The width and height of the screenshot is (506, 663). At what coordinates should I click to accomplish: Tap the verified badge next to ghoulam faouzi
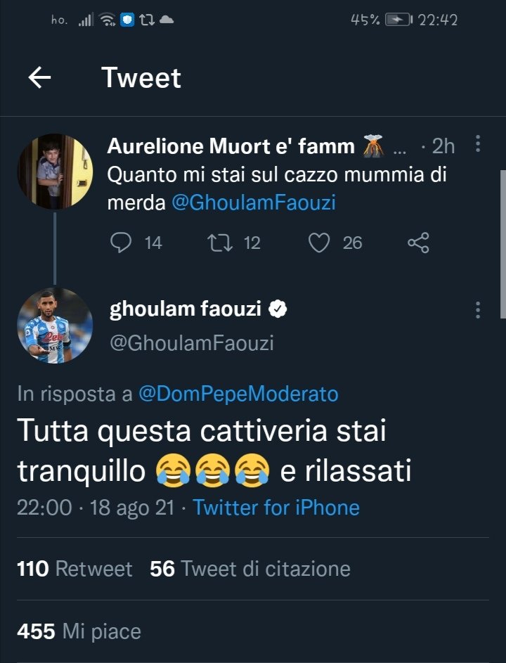(280, 309)
